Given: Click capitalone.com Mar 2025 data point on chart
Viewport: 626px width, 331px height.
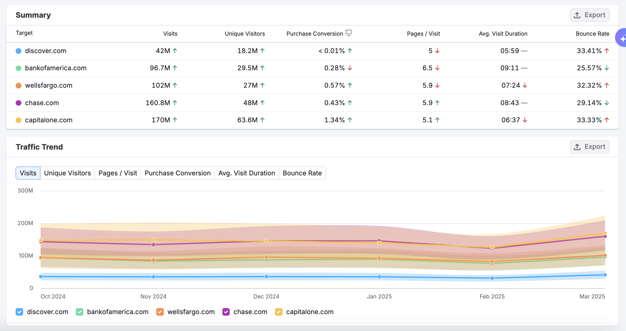Looking at the screenshot, I should click(605, 233).
